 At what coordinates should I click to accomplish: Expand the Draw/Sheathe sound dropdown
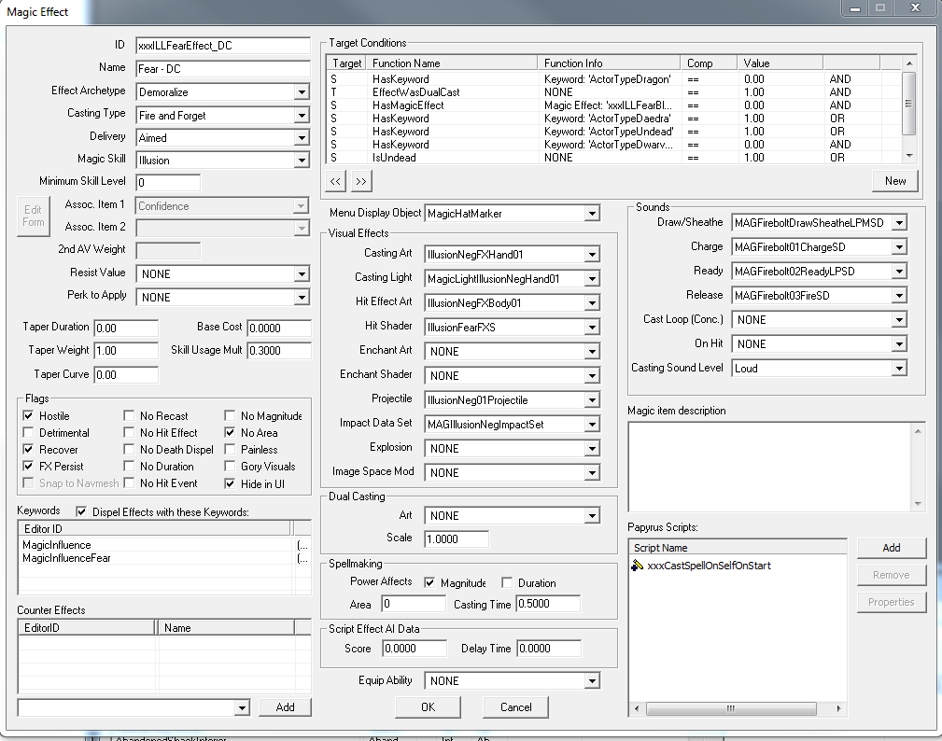pos(899,223)
